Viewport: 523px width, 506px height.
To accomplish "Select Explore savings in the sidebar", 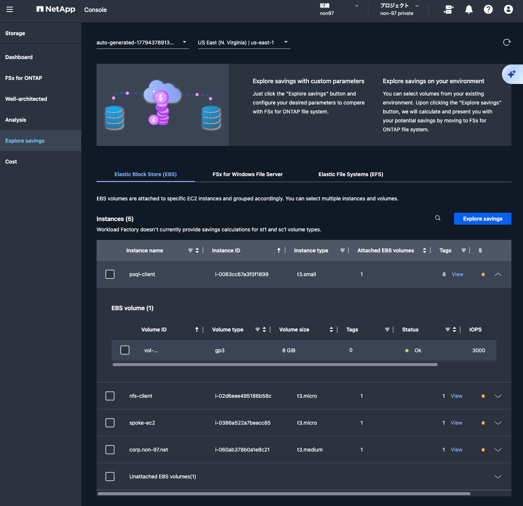I will pos(41,141).
